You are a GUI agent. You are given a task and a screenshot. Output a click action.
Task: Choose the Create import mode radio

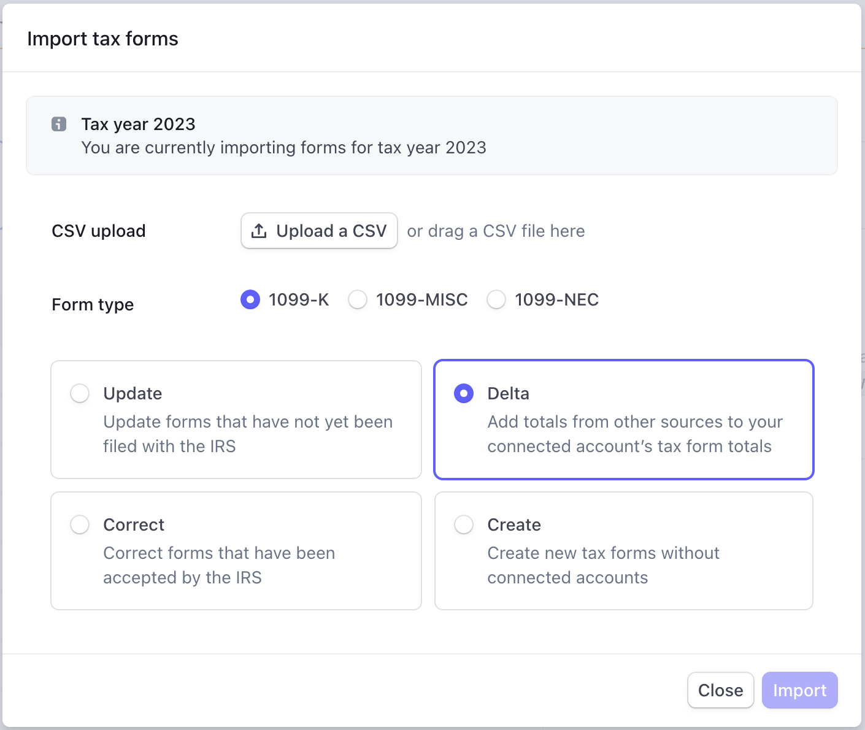(x=464, y=524)
